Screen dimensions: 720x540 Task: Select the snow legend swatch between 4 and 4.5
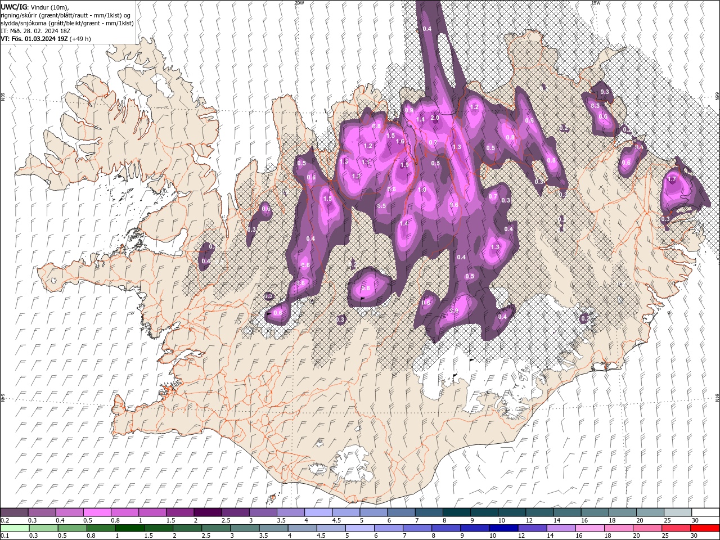[318, 512]
